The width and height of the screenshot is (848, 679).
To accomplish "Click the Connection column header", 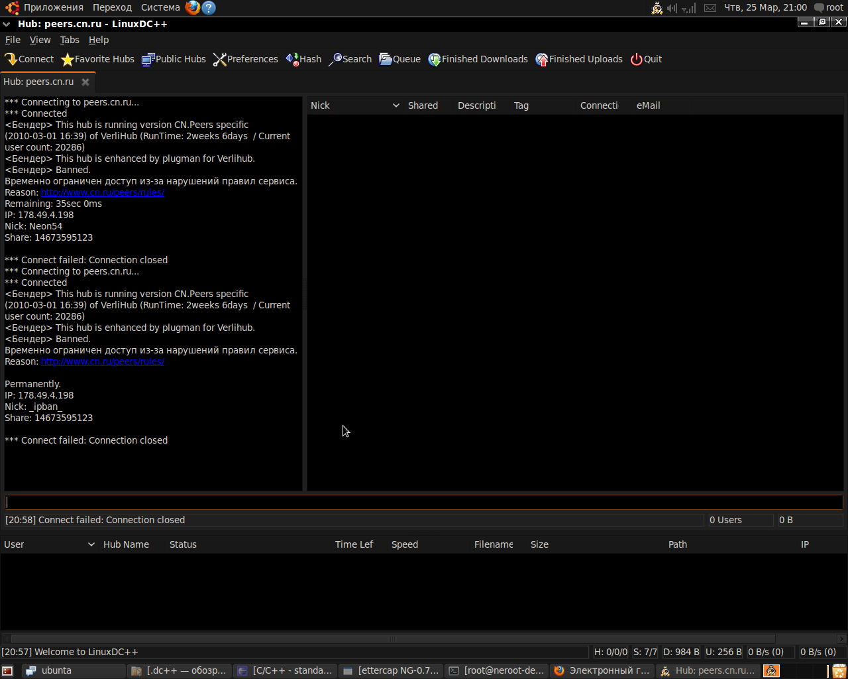I will coord(604,105).
